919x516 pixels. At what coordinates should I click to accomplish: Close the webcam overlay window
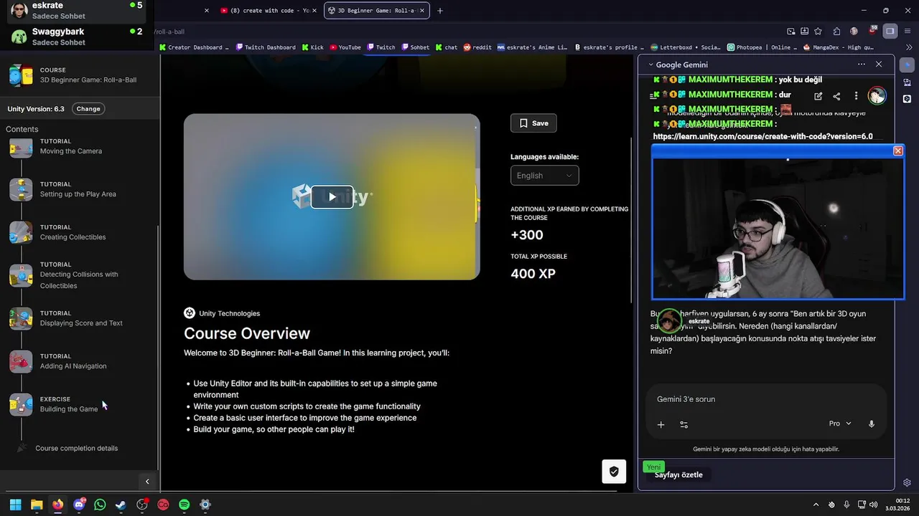897,150
